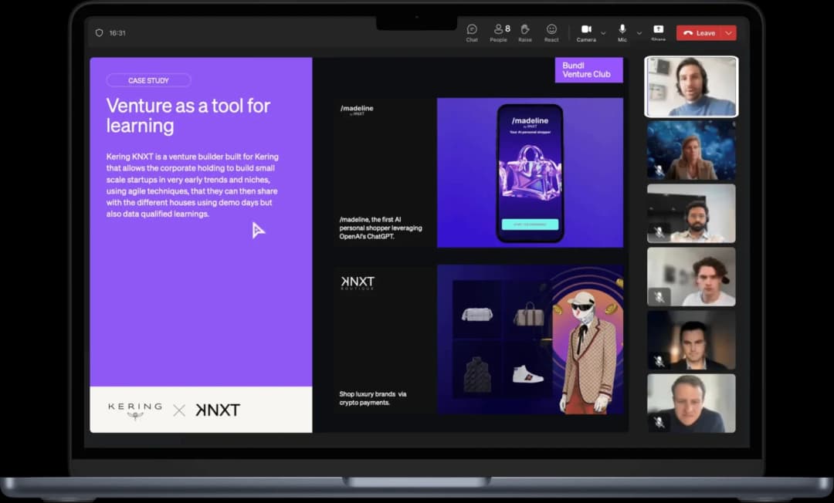
Task: Click 'Shop luxury brands via crypto payments' caption
Action: pos(373,398)
